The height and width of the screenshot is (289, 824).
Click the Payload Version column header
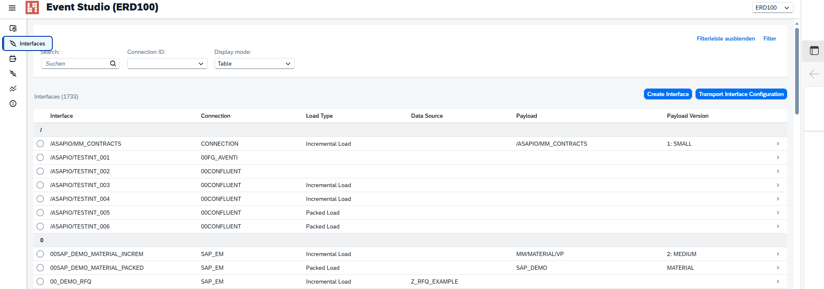(x=688, y=116)
